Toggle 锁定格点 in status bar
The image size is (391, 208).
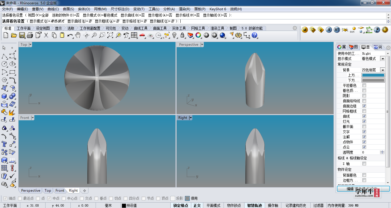coord(181,205)
